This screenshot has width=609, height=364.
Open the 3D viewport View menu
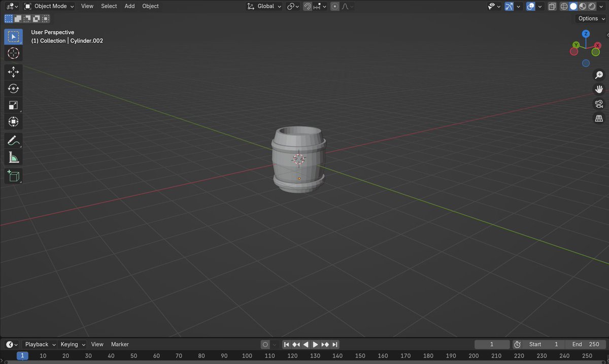87,7
